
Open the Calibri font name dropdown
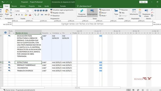click(x=26, y=11)
